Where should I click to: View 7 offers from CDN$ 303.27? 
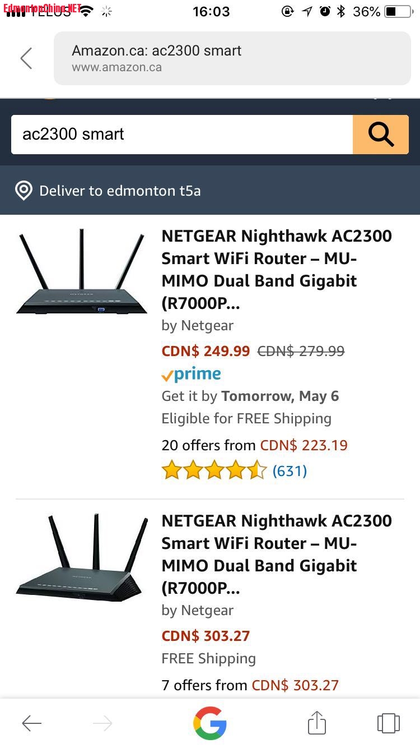pyautogui.click(x=250, y=685)
